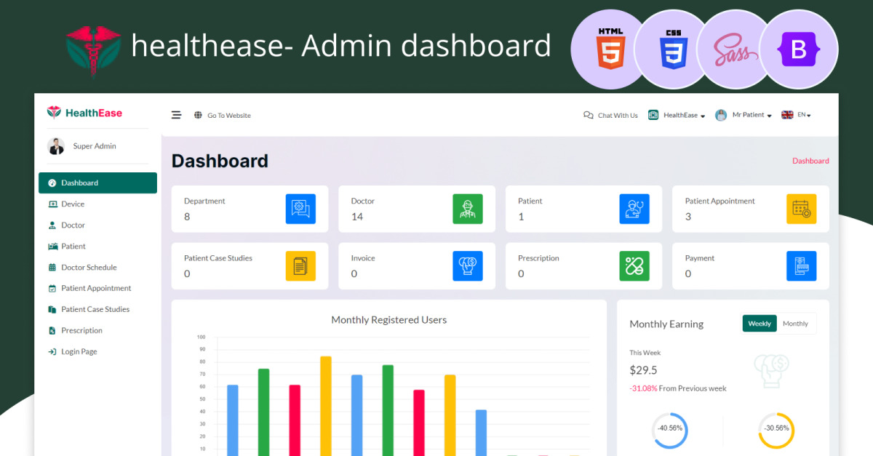
Task: Click the Patient bed icon in sidebar
Action: [52, 247]
